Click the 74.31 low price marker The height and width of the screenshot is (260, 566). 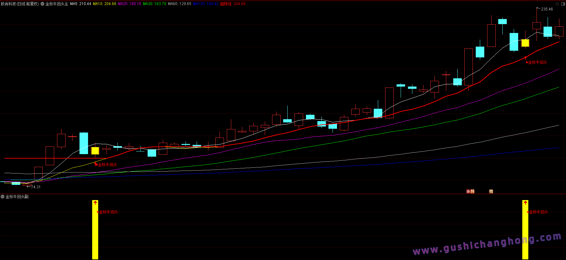pos(35,187)
